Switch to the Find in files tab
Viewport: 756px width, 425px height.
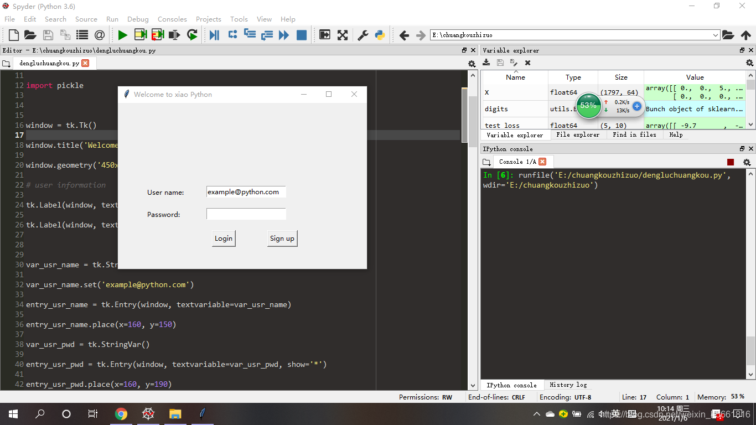click(x=634, y=134)
